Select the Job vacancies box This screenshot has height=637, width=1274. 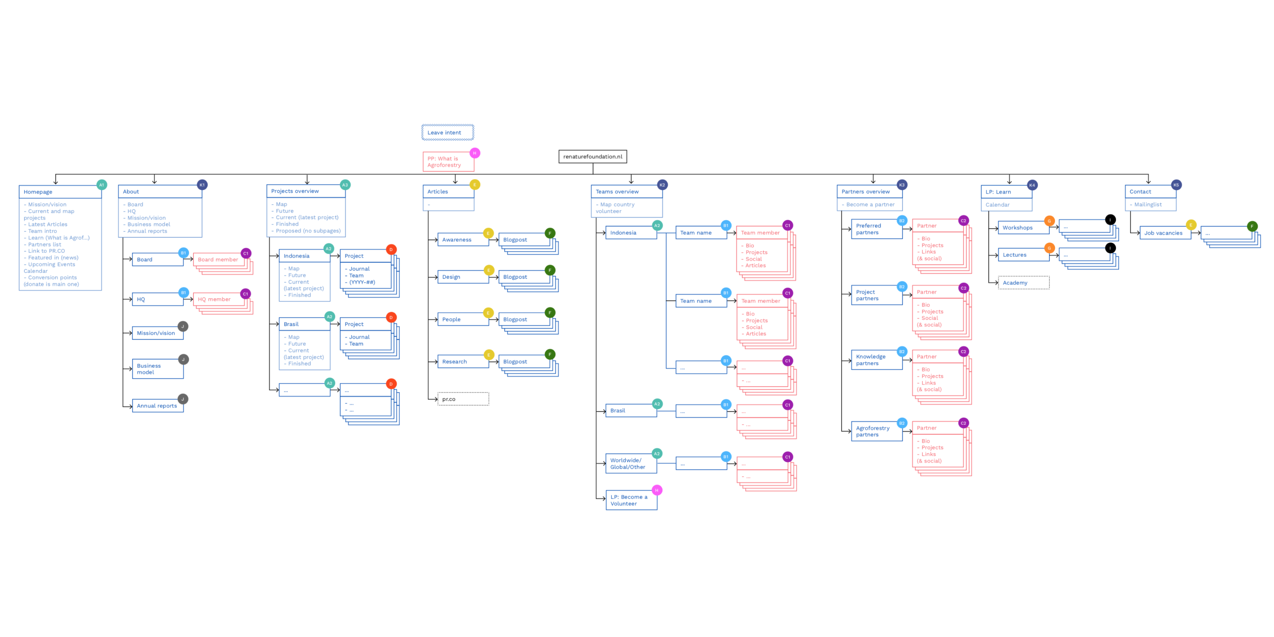pos(1165,233)
